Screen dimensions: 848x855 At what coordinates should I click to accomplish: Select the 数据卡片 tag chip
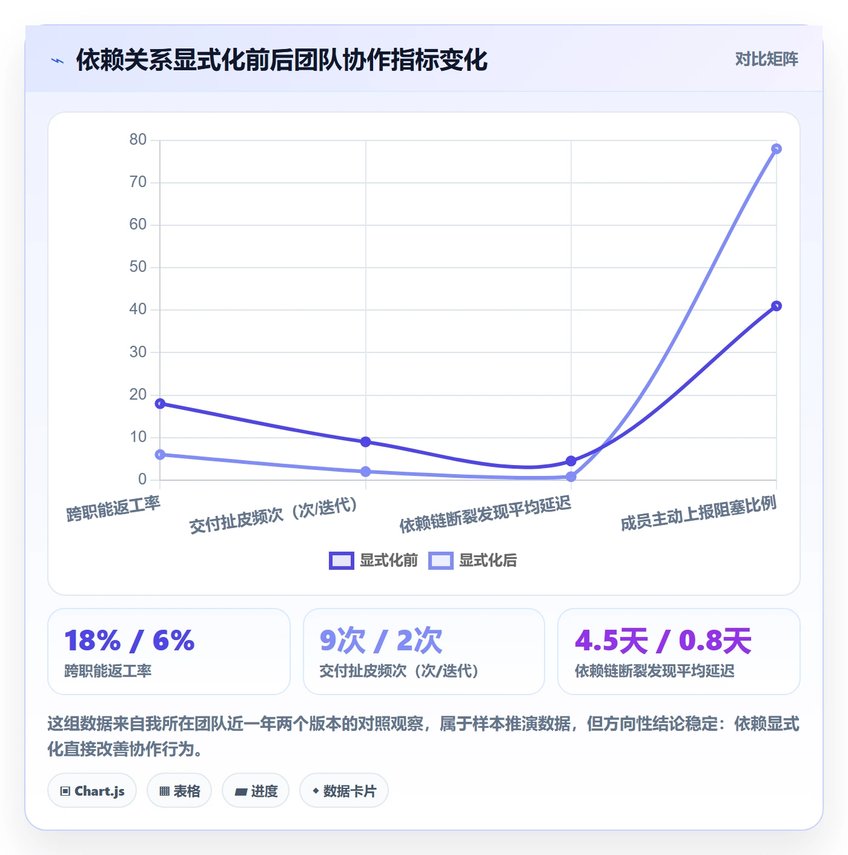pos(344,791)
